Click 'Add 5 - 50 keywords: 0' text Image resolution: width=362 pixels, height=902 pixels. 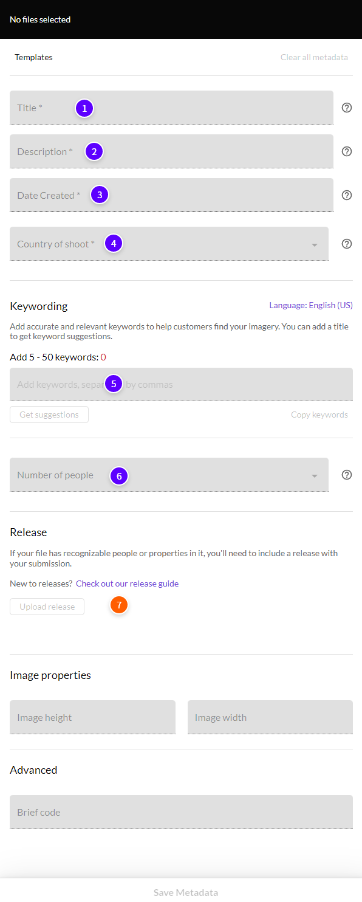point(58,357)
